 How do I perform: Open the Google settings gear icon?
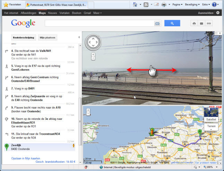coord(218,13)
